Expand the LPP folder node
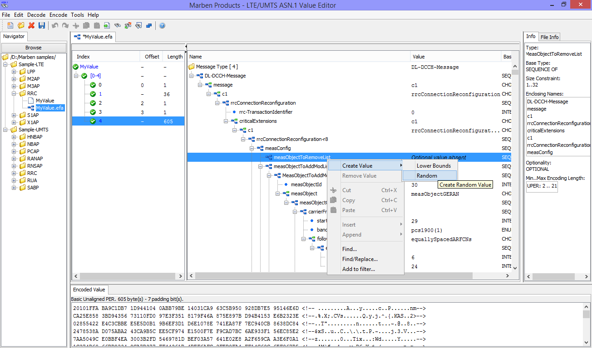Screen dimensions: 592x348 pos(14,72)
